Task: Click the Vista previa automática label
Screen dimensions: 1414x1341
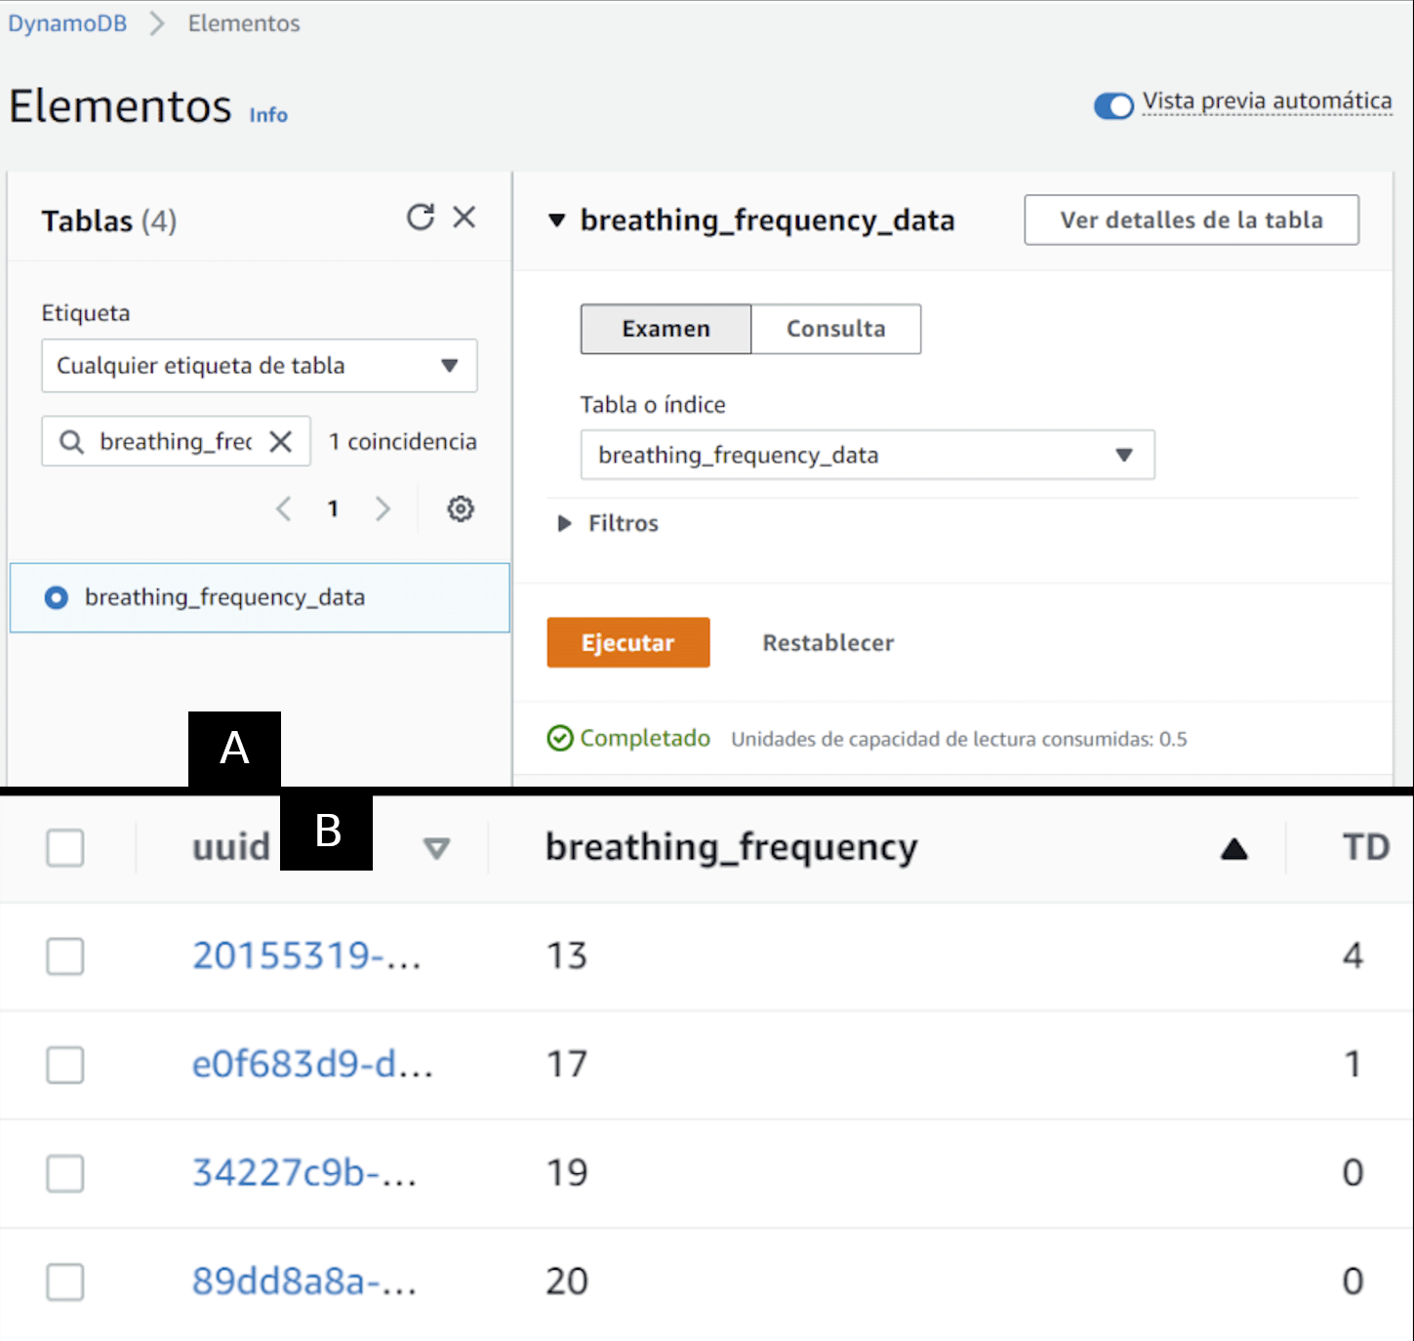Action: 1268,102
